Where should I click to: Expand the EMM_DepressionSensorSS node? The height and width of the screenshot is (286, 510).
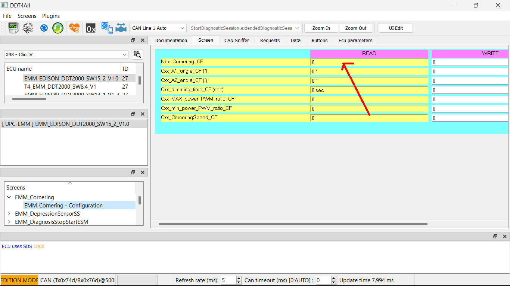coord(9,213)
